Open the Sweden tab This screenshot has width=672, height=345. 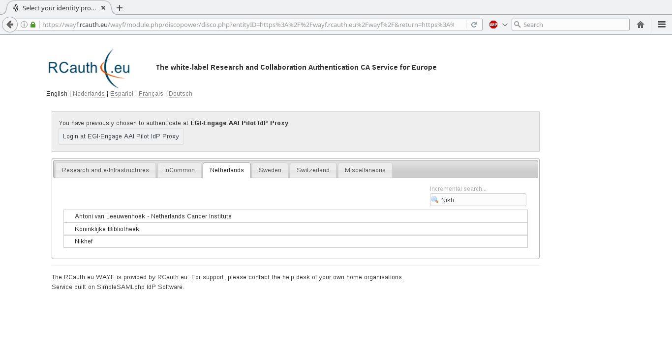270,170
